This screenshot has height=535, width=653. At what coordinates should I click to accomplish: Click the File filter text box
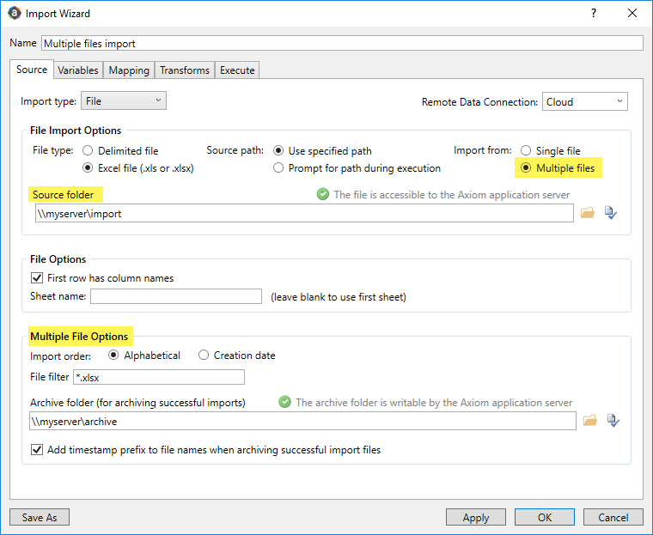160,377
